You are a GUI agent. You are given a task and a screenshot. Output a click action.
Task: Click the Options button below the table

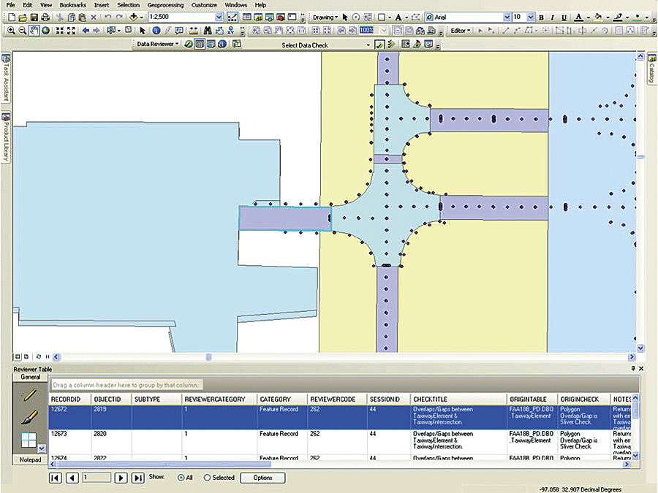point(262,478)
